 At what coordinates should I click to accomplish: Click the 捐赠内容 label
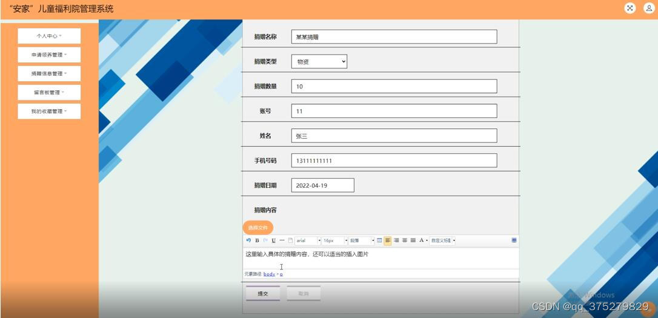coord(265,210)
